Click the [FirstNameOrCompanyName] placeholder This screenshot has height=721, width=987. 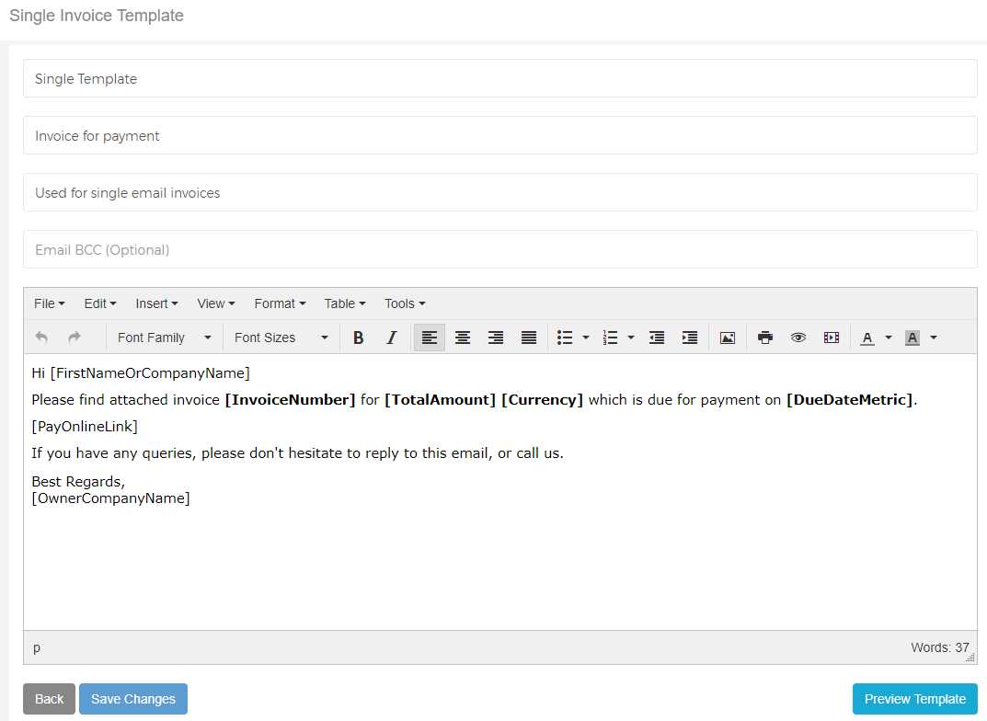coord(150,373)
